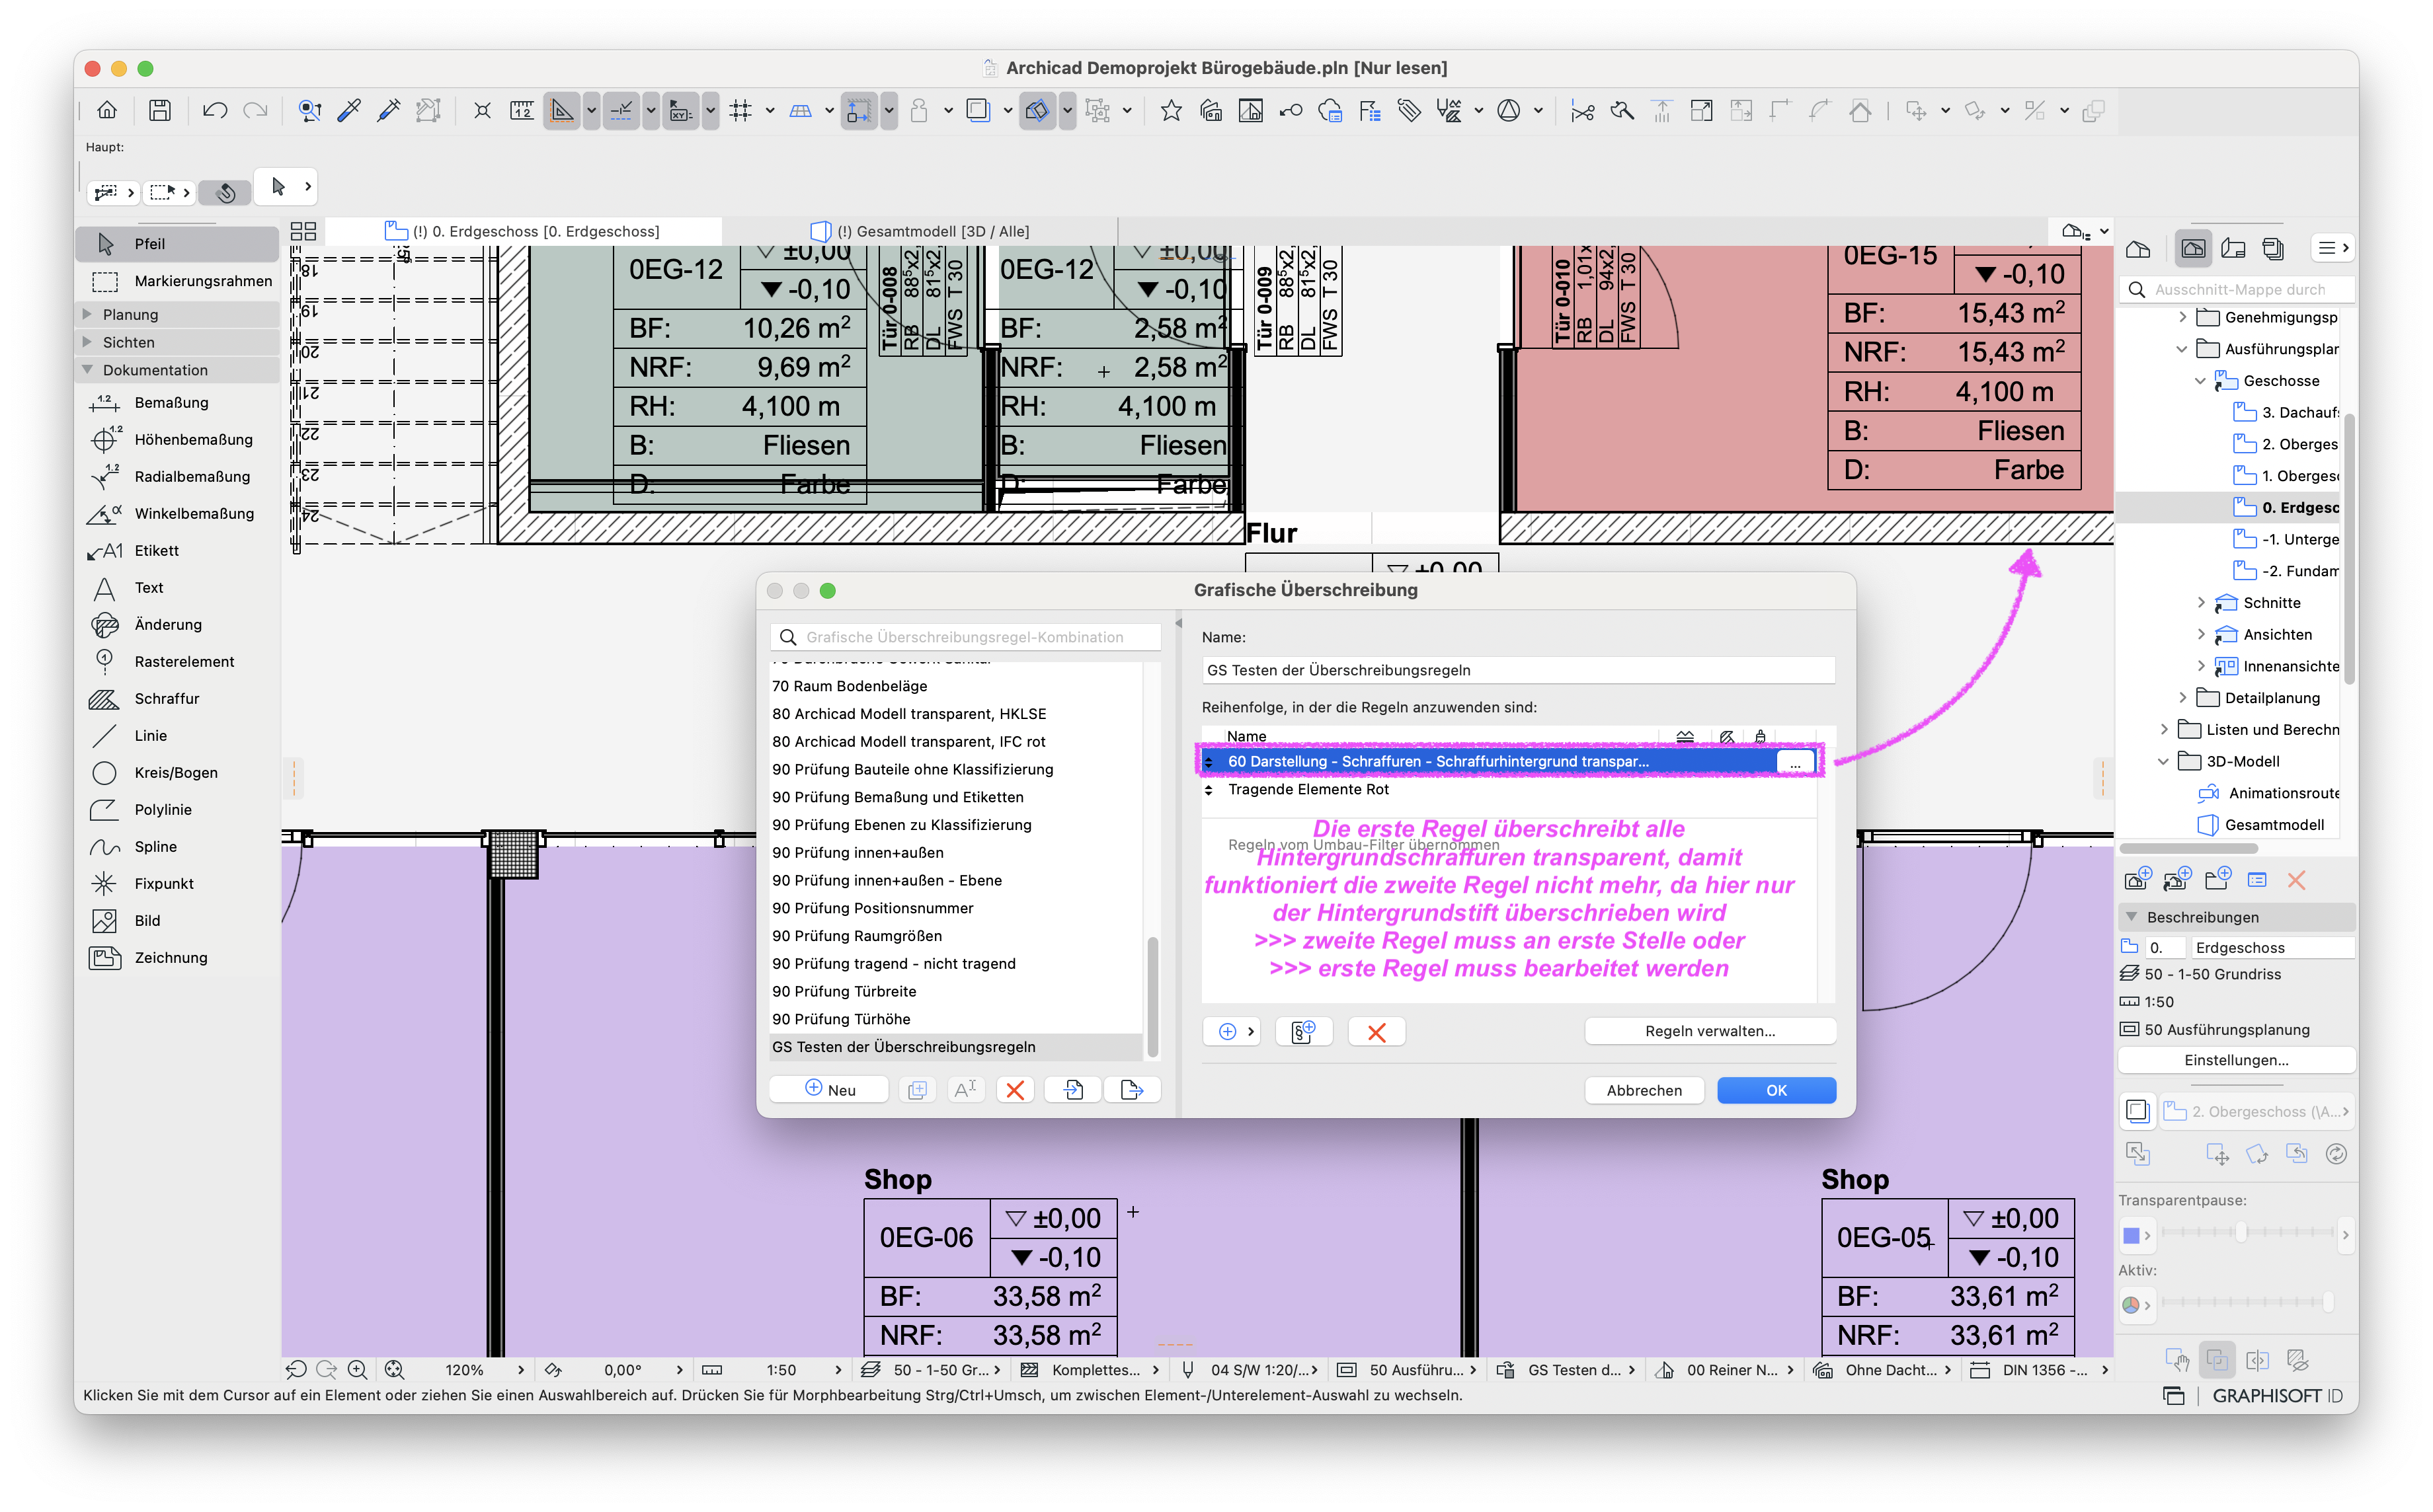
Task: Undo the last action via toolbar arrow
Action: click(214, 110)
